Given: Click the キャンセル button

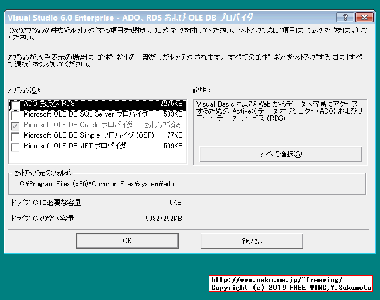Looking at the screenshot, I should pyautogui.click(x=252, y=241).
